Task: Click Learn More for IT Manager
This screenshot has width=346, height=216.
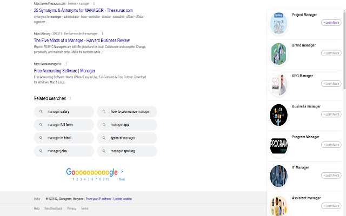Action: point(331,175)
